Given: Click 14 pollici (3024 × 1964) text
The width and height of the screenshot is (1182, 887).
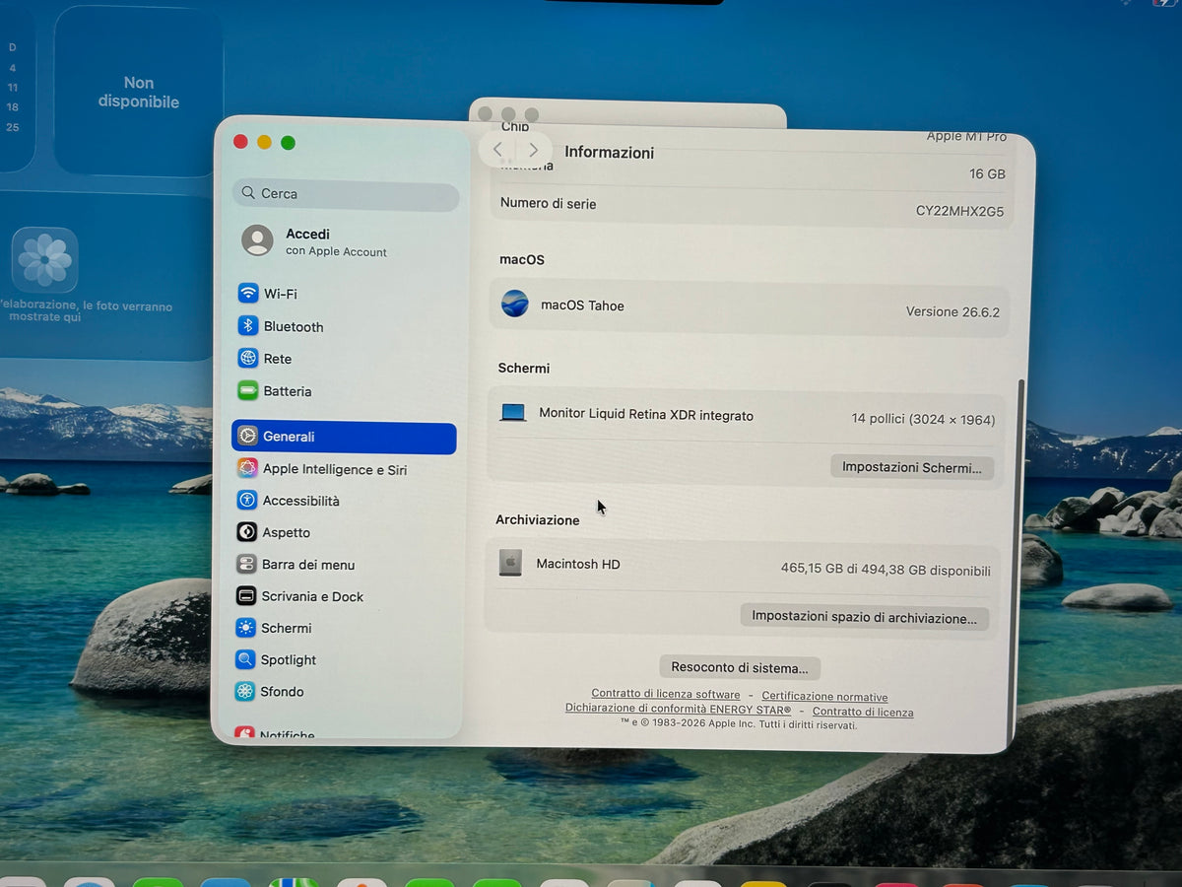Looking at the screenshot, I should click(923, 419).
